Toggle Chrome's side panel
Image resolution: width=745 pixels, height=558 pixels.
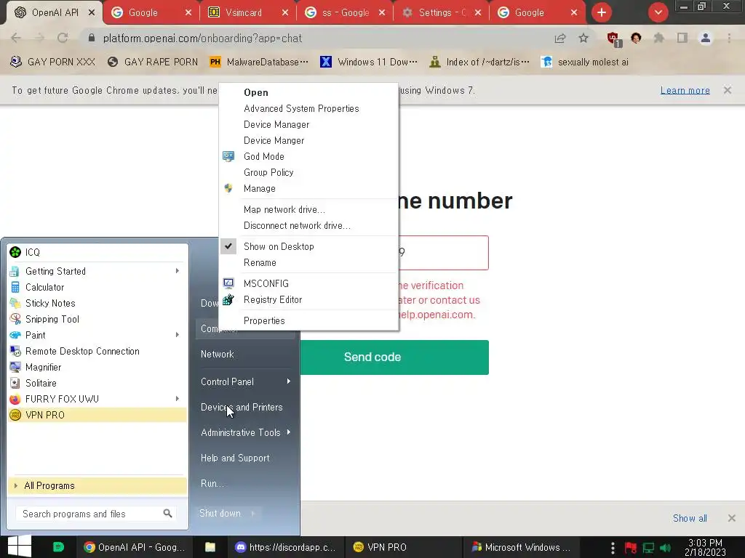coord(682,38)
